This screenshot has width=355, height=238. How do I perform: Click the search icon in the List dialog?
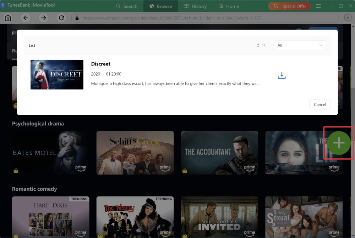[x=264, y=45]
